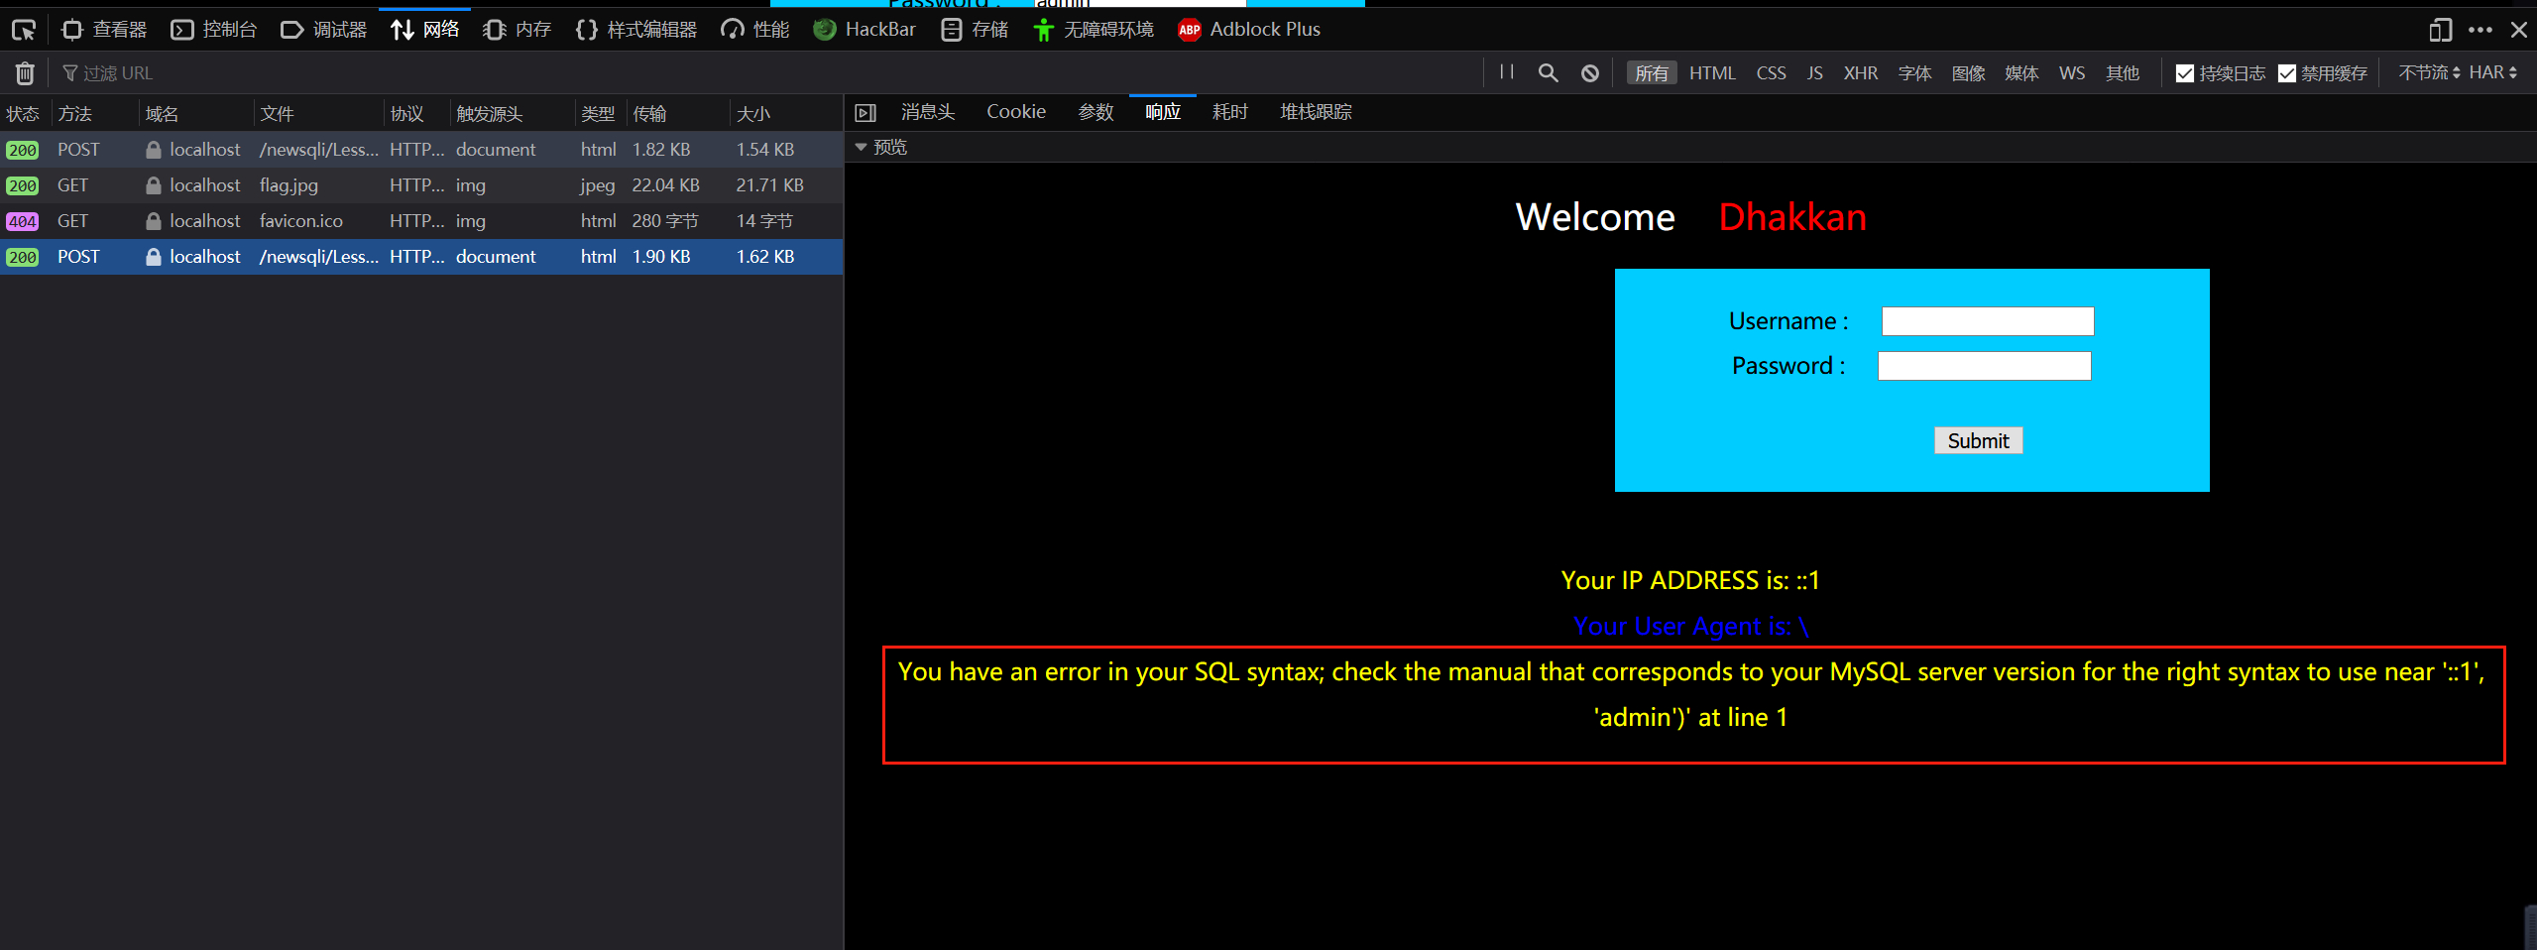Filter requests by CSS
Viewport: 2537px width, 950px height.
(1771, 73)
